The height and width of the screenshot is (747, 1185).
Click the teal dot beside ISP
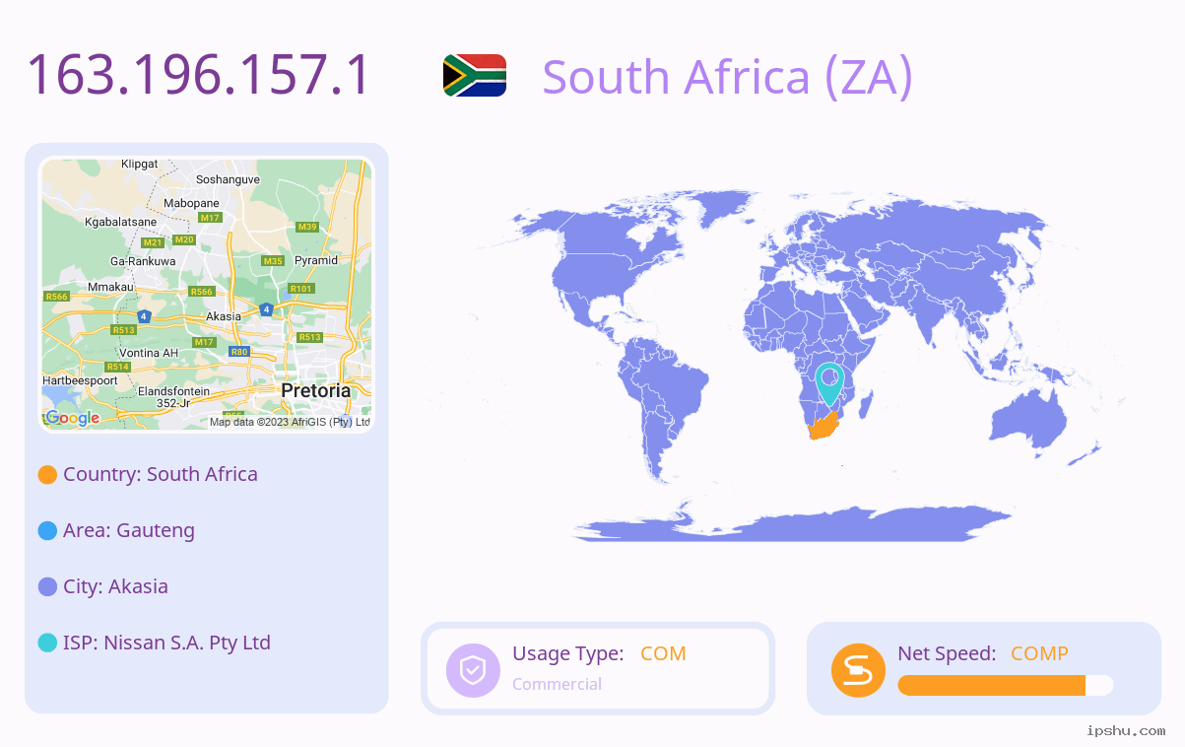47,644
